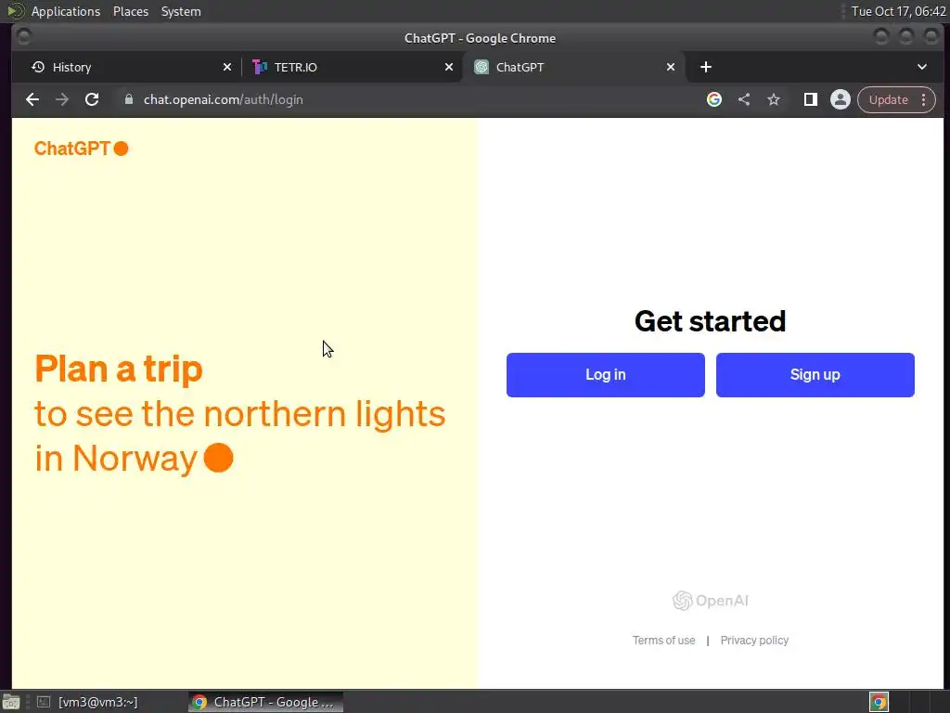Screen dimensions: 950x713
Task: Bookmark this page with the star icon
Action: tap(774, 99)
